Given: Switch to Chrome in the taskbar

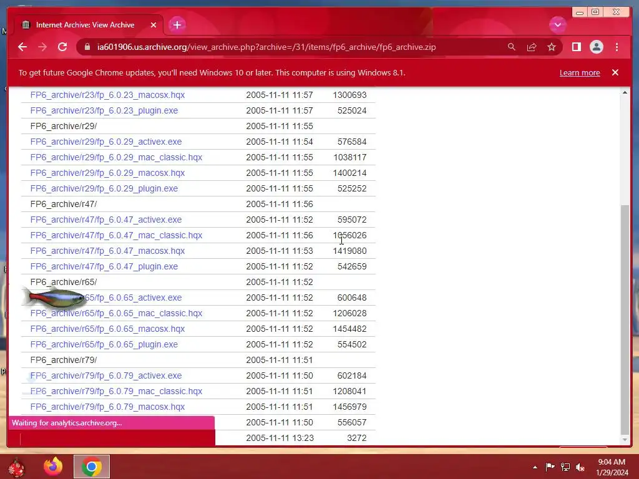Looking at the screenshot, I should 91,467.
